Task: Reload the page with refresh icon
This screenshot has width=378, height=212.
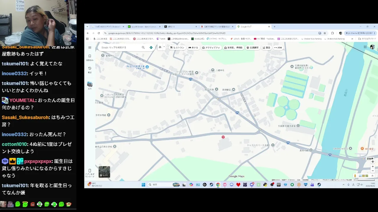Action: [x=99, y=33]
